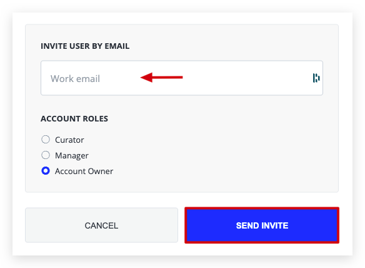The image size is (365, 268).
Task: Click the SEND INVITE button's white label text
Action: (x=262, y=225)
